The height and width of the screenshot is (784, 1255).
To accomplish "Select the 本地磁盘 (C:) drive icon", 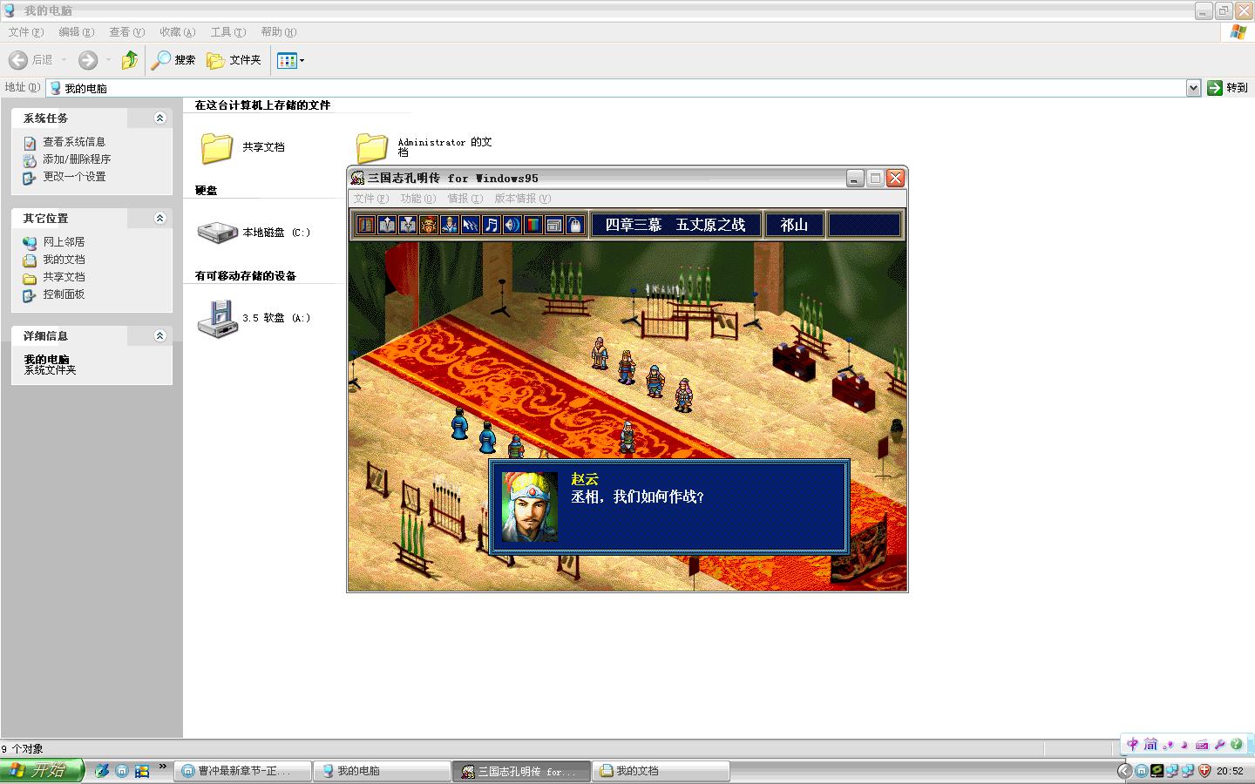I will (x=217, y=233).
